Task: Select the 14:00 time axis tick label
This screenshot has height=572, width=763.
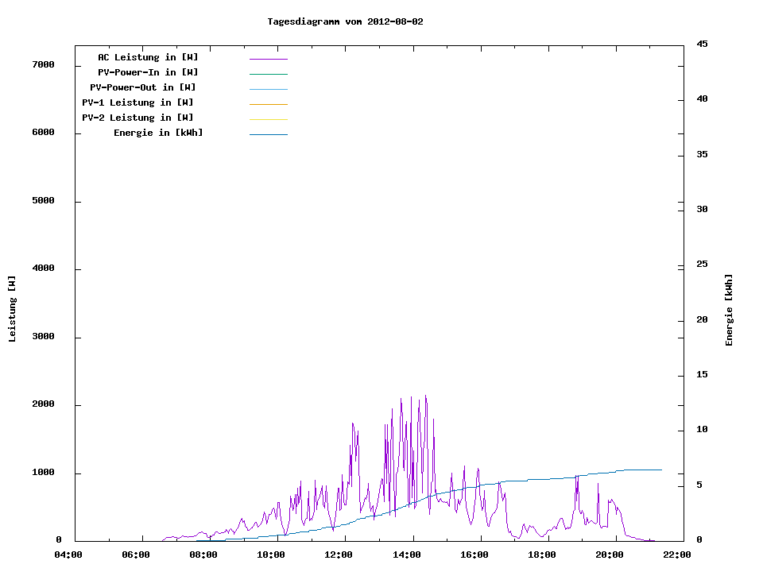Action: 408,555
